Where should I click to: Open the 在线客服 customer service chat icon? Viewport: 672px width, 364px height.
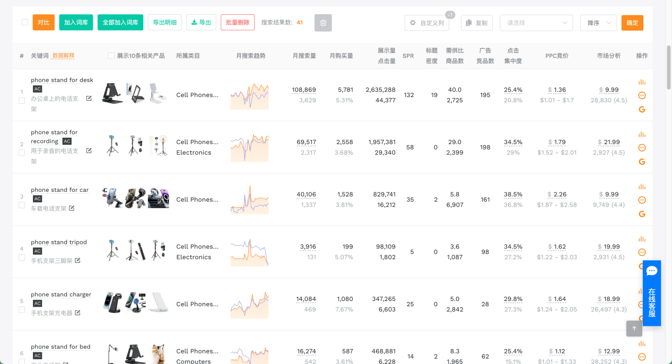point(651,271)
